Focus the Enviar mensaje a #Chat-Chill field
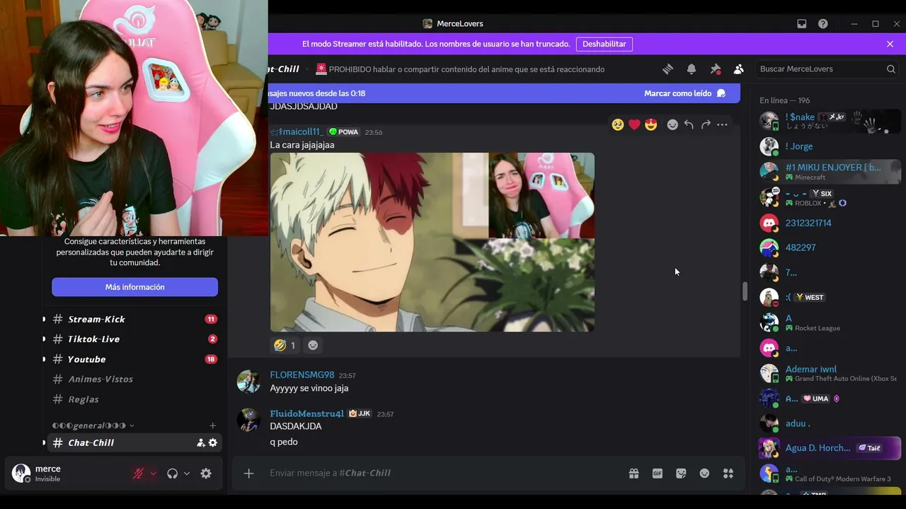 442,473
